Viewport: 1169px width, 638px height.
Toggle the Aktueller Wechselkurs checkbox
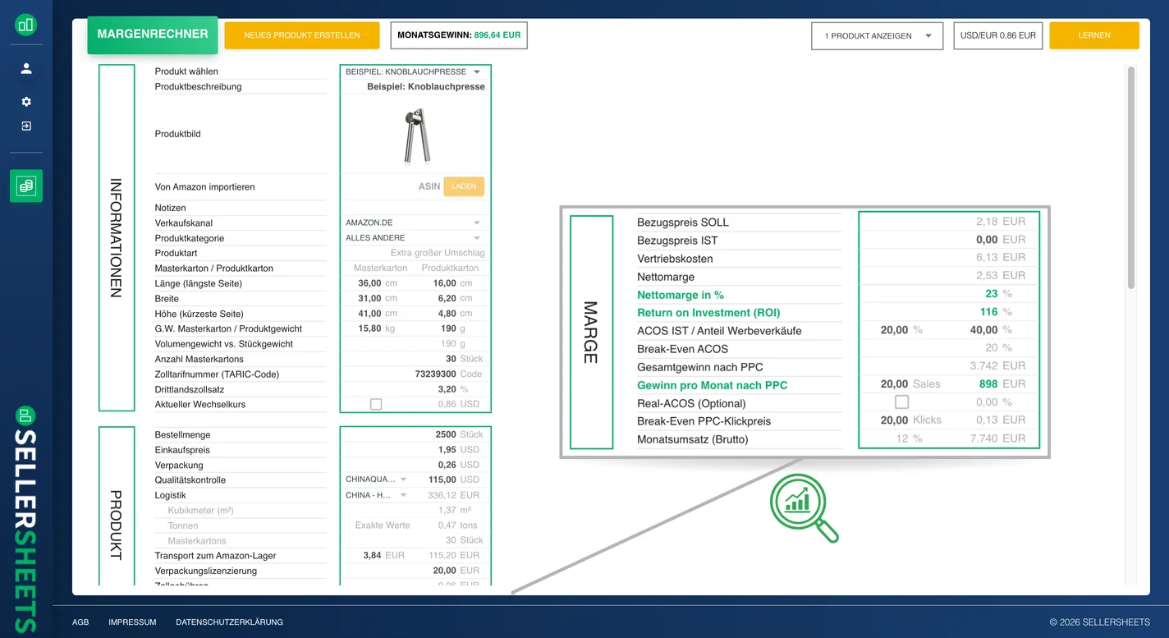pos(376,404)
